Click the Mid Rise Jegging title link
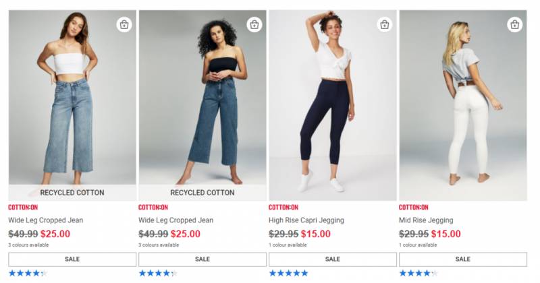Screen dimensions: 540x283 [x=426, y=220]
